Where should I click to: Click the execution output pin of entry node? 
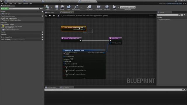click(80, 41)
